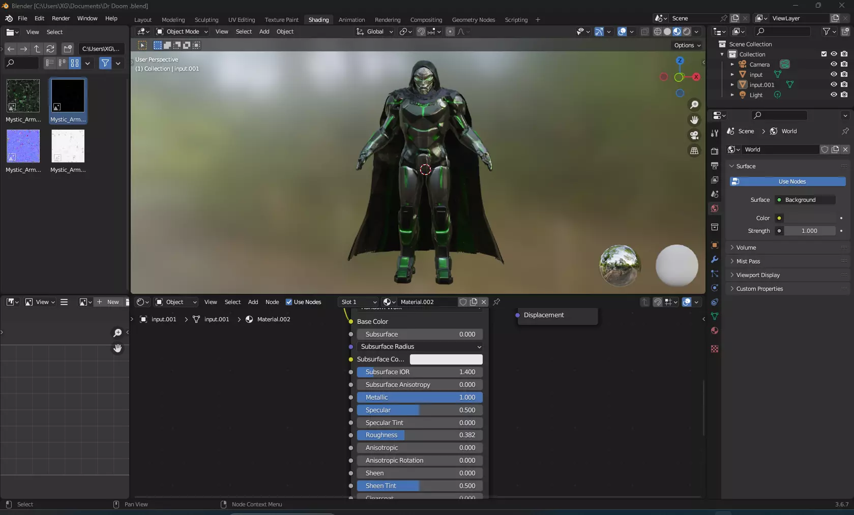Expand Subsurface Radius dropdown
The height and width of the screenshot is (515, 854).
(420, 347)
